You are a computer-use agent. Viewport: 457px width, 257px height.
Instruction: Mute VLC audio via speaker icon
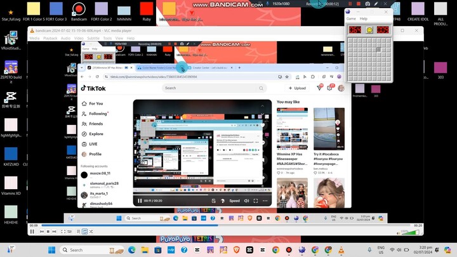point(398,233)
